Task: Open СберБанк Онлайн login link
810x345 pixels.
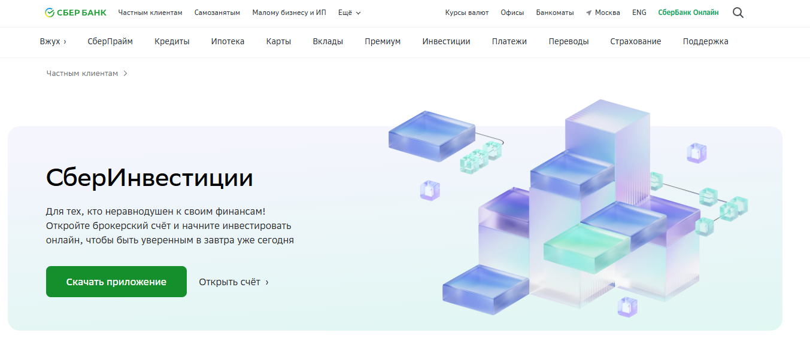Action: tap(688, 13)
